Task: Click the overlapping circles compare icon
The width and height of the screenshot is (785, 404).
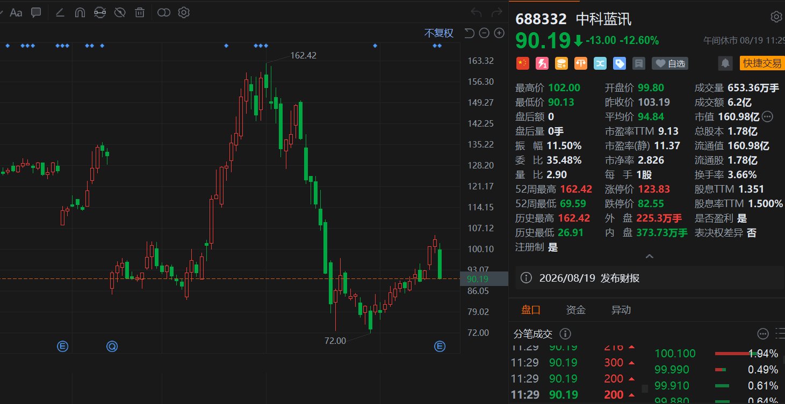Action: tap(164, 12)
